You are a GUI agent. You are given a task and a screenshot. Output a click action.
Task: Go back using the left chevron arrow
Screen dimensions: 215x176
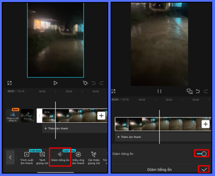point(10,157)
